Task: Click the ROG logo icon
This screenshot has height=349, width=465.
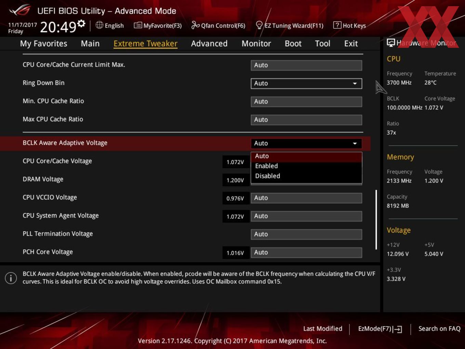Action: (20, 10)
